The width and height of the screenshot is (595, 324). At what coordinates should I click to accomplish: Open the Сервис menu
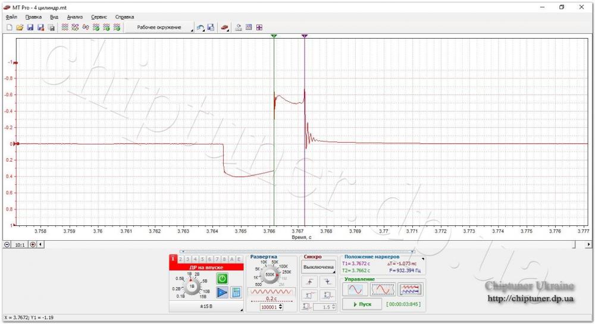(99, 17)
